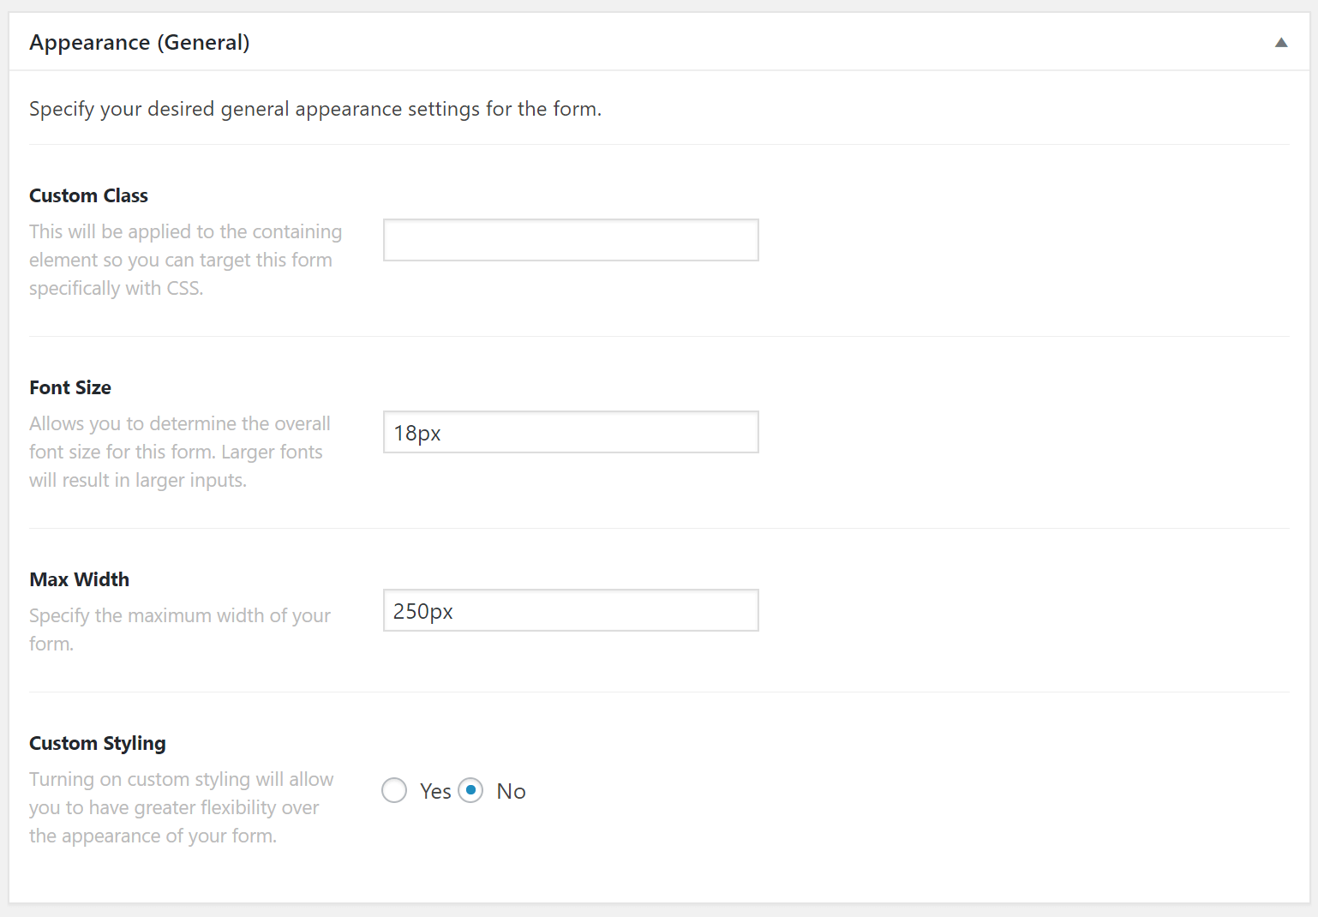This screenshot has height=917, width=1318.
Task: Click the Custom Class label
Action: click(x=88, y=195)
